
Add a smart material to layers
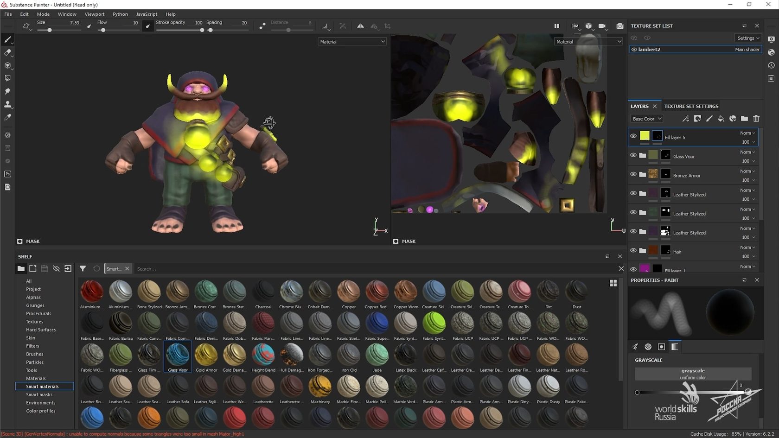click(733, 119)
